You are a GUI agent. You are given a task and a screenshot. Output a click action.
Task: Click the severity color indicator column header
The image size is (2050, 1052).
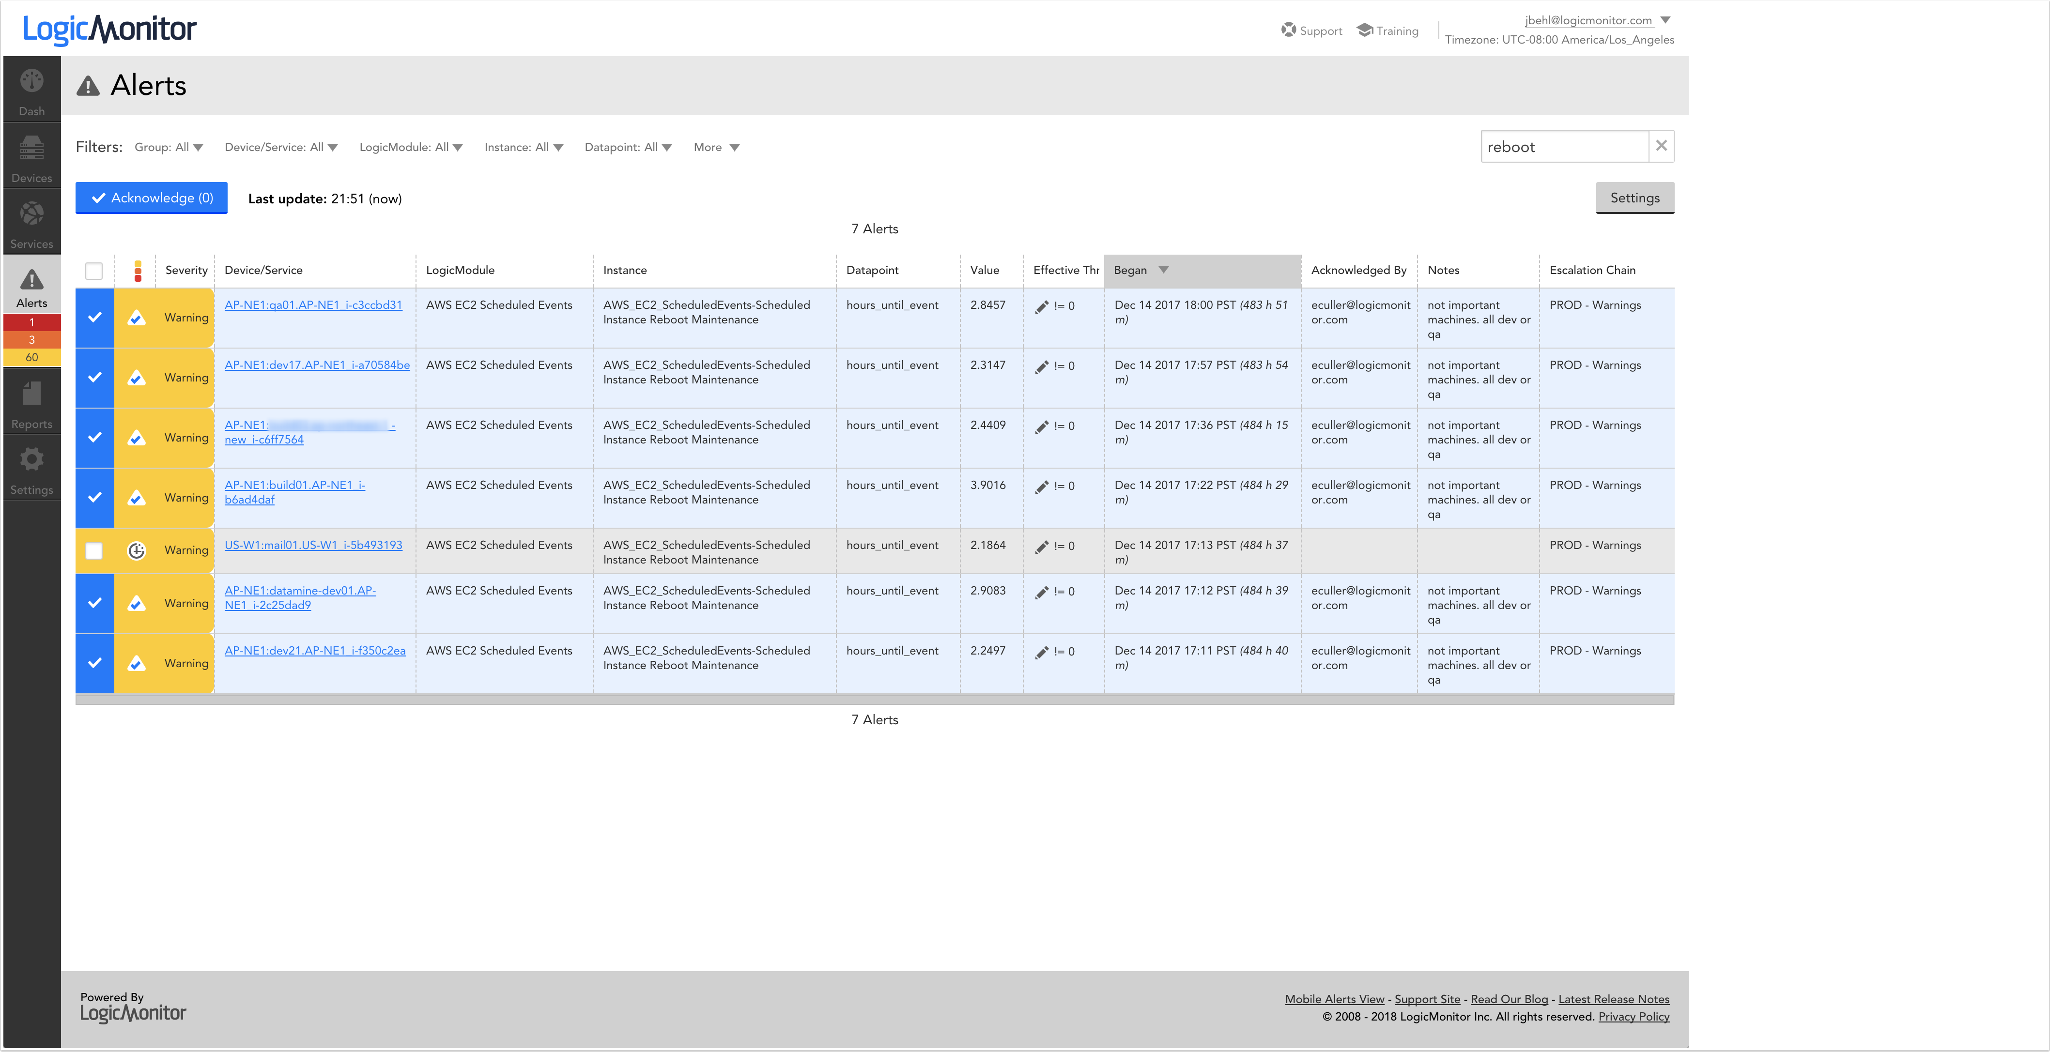(138, 271)
